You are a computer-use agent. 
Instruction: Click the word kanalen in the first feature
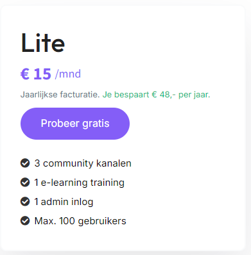114,163
